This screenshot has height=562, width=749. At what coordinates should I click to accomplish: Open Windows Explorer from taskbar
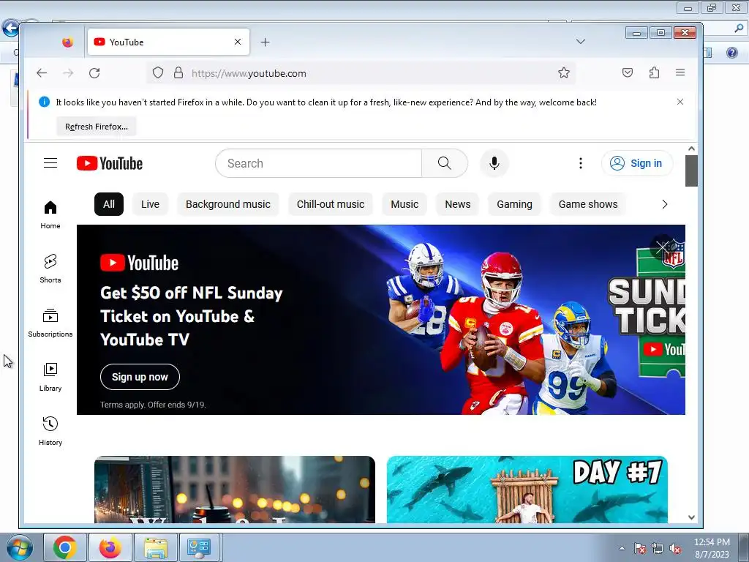(x=156, y=547)
